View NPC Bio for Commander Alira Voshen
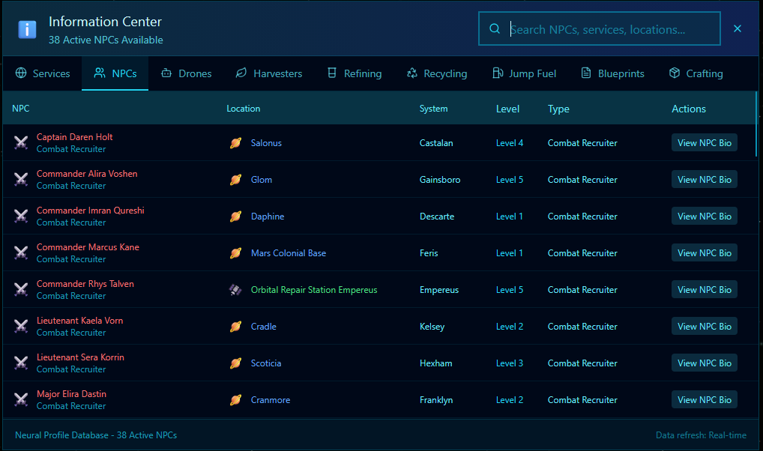 (704, 180)
